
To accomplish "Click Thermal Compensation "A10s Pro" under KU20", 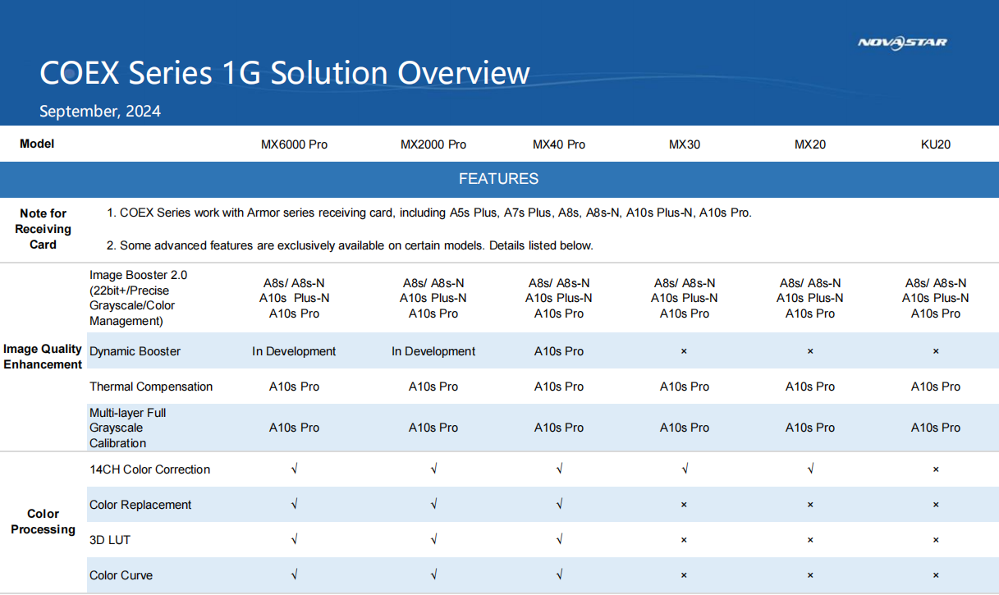I will 936,387.
